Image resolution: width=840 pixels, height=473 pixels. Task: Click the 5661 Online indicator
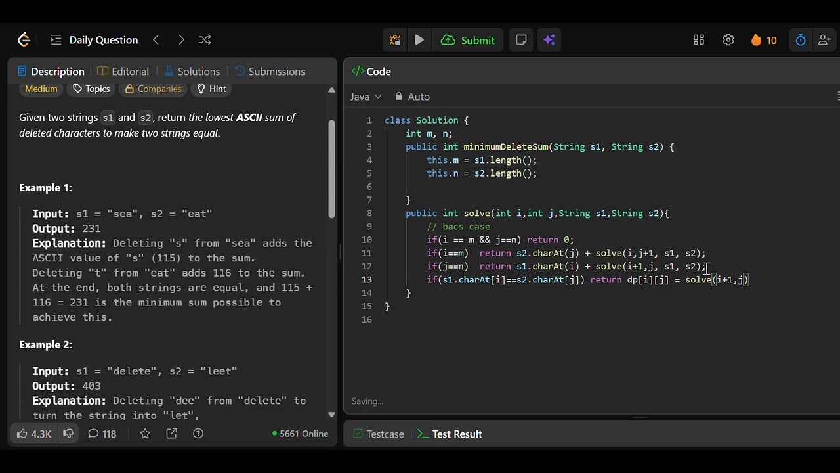pyautogui.click(x=300, y=434)
